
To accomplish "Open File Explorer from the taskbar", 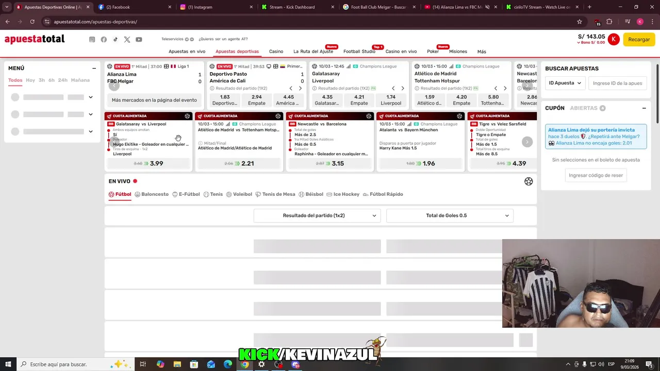I will click(x=177, y=364).
